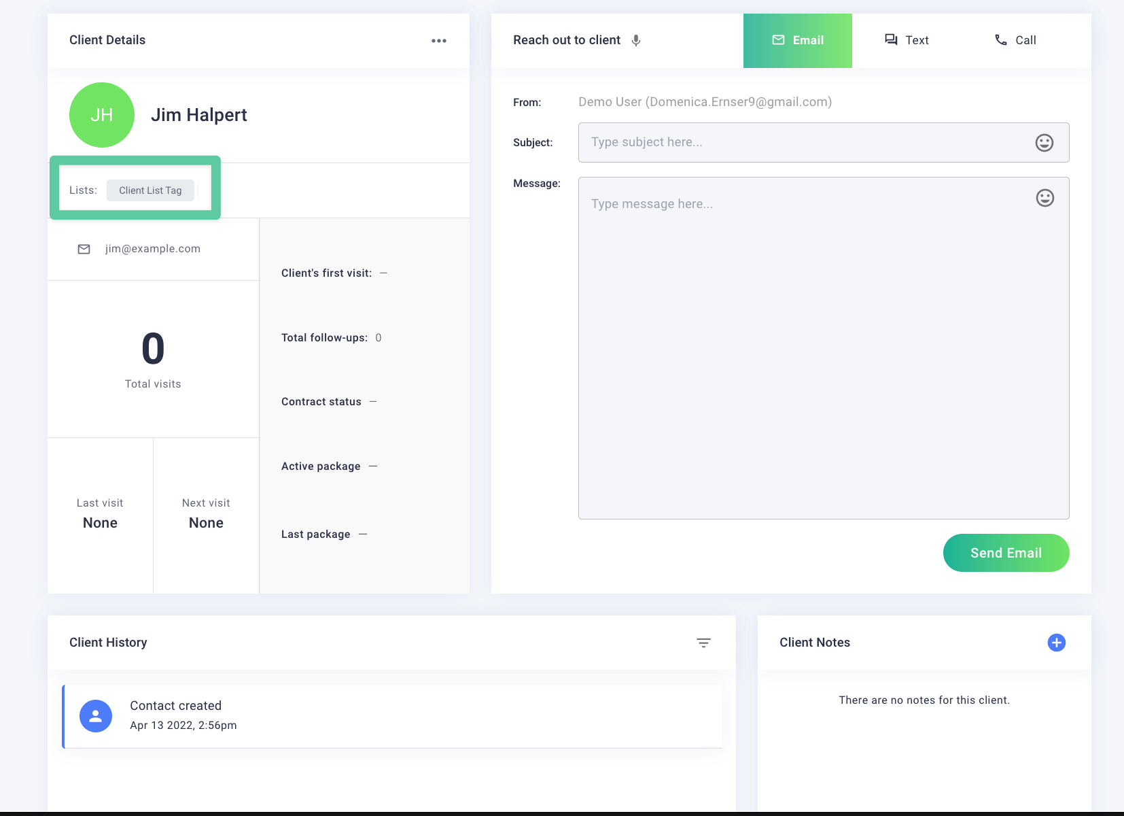Click the no notes for this client message

pos(924,700)
